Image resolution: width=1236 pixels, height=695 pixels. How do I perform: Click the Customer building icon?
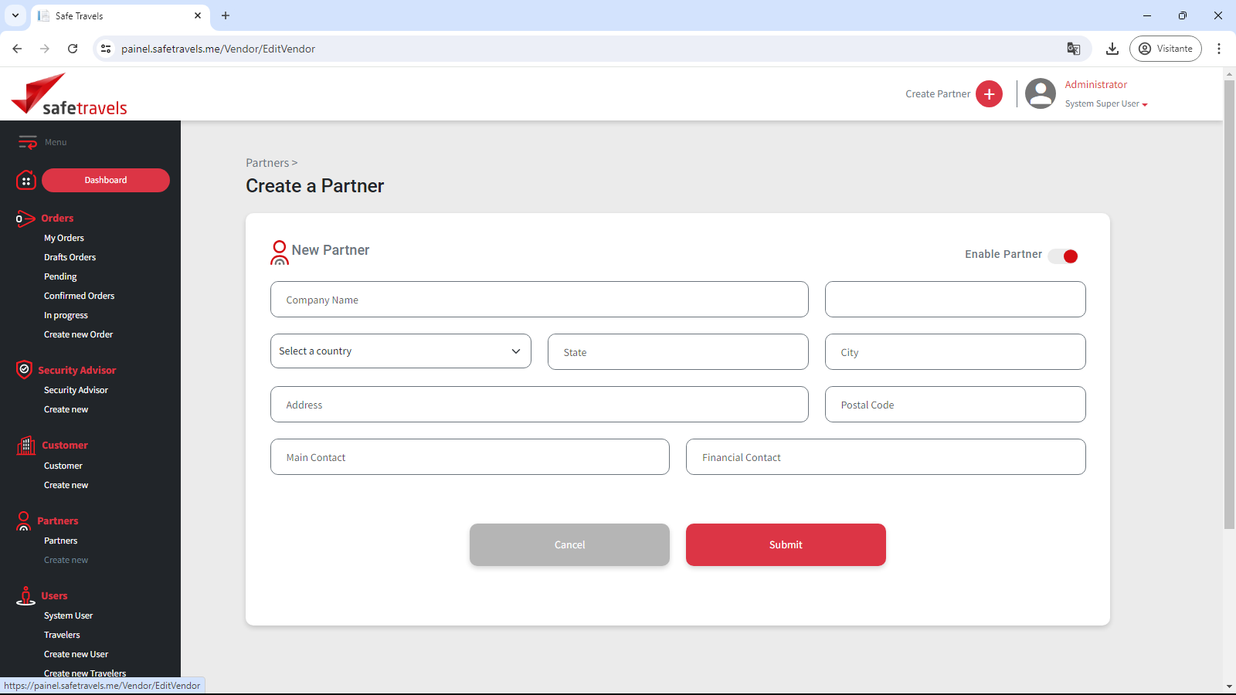click(x=26, y=446)
